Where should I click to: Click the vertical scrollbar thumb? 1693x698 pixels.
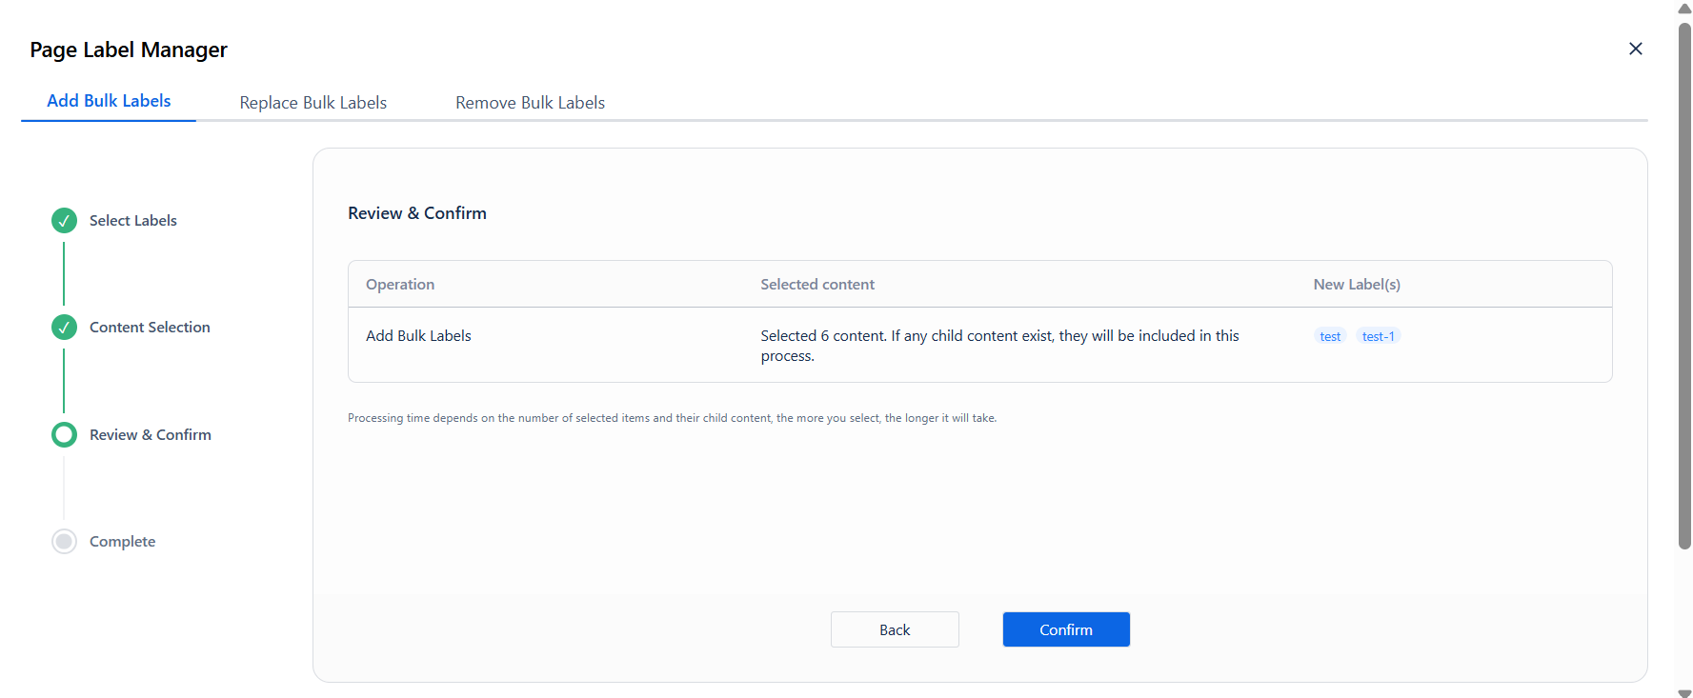(1684, 286)
